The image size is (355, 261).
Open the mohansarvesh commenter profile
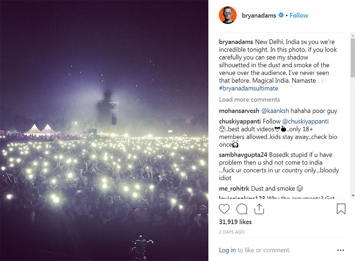239,111
